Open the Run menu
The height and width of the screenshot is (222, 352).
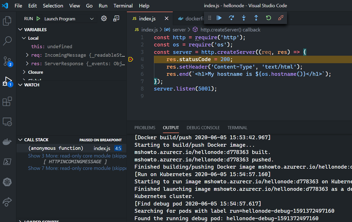point(103,5)
